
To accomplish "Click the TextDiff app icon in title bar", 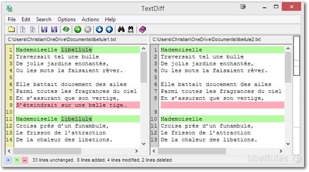I will point(9,8).
